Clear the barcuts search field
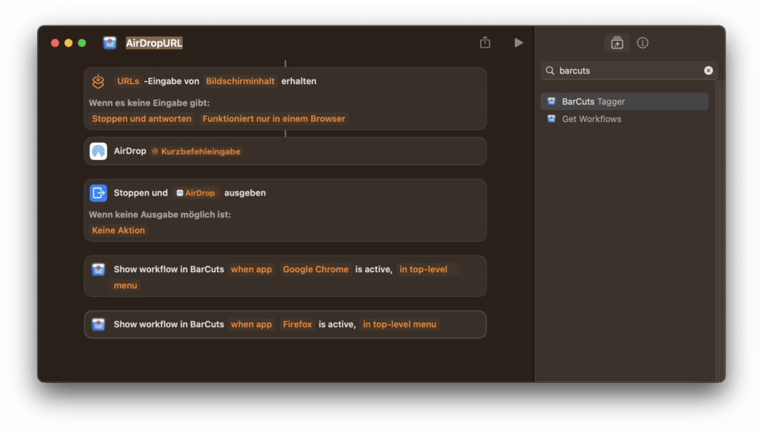 click(x=708, y=71)
